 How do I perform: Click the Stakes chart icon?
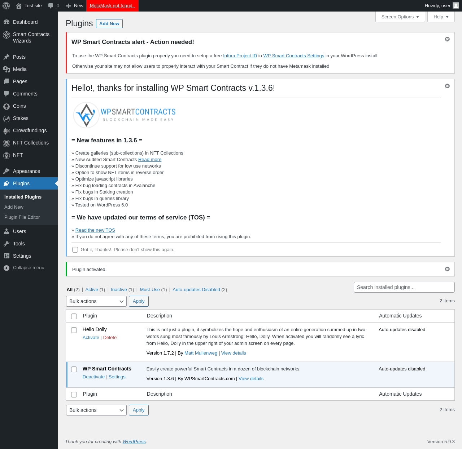click(6, 119)
